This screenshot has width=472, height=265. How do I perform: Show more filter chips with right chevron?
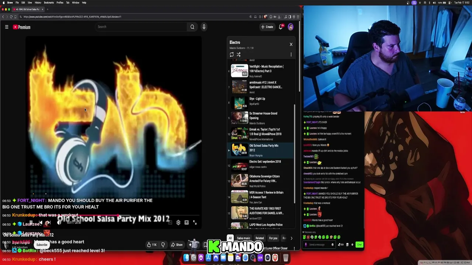pyautogui.click(x=291, y=238)
